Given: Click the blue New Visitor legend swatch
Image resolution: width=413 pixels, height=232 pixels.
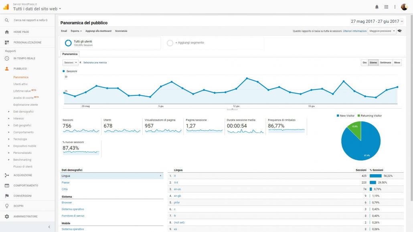Looking at the screenshot, I should click(x=338, y=116).
